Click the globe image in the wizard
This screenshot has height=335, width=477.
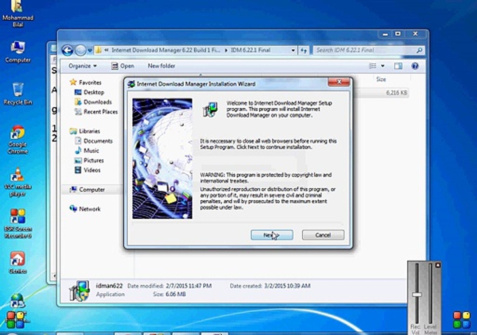(x=162, y=159)
